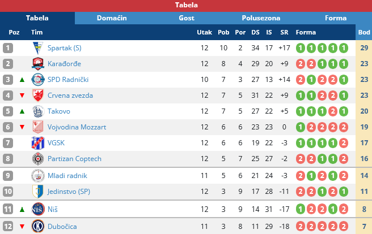Image resolution: width=372 pixels, height=234 pixels.
Task: Click the Partizan Coptech club crest
Action: 37,159
